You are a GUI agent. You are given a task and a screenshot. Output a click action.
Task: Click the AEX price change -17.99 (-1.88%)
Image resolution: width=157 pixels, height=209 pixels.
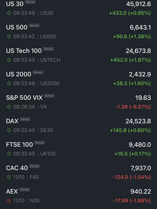(132, 201)
